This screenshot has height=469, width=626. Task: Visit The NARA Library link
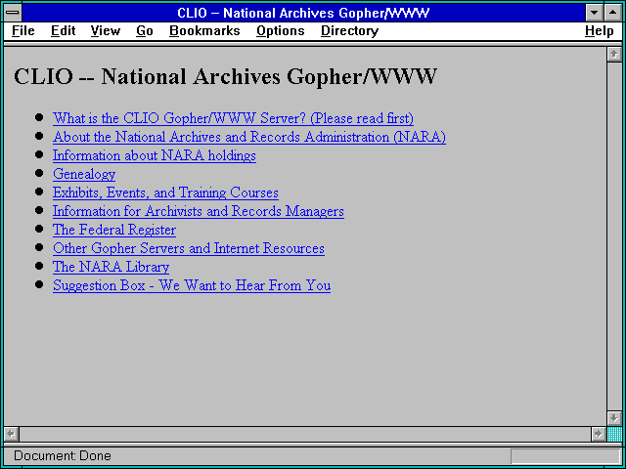point(111,267)
